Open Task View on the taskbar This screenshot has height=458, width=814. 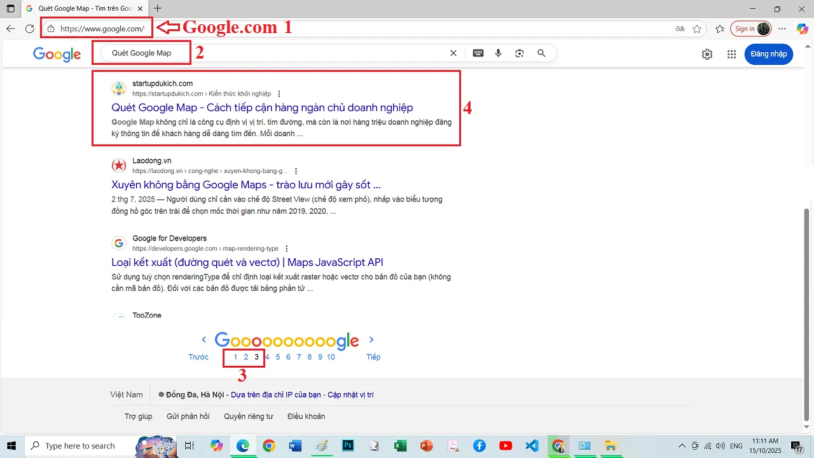189,446
